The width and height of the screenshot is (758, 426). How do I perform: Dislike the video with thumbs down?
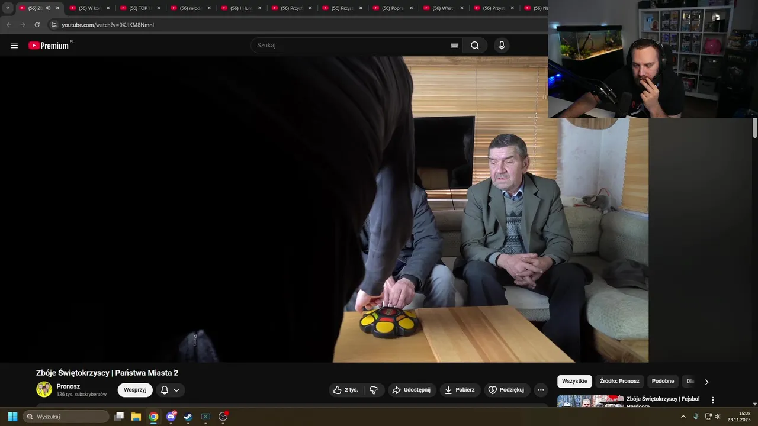(x=374, y=390)
